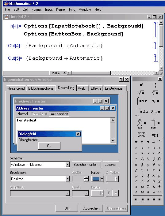Screen dimensions: 165x216
Task: Click the notebook's vertical scrollbar thumb
Action: pyautogui.click(x=161, y=36)
